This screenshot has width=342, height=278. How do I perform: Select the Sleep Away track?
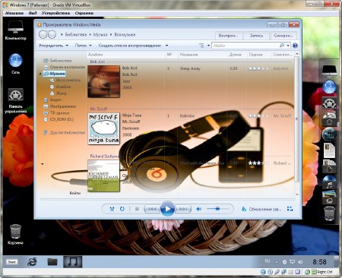(x=190, y=68)
